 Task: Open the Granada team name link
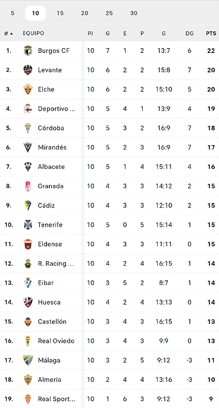coord(51,186)
